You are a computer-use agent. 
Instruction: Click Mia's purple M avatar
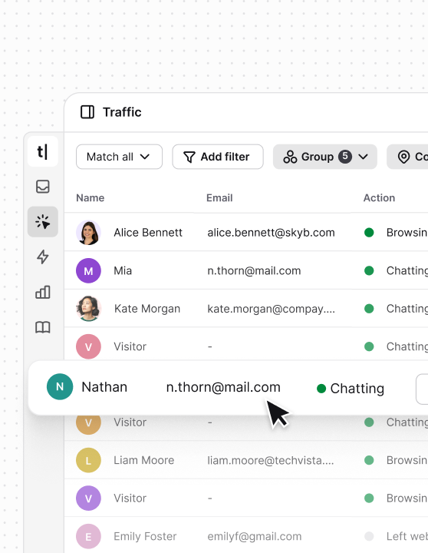tap(88, 270)
